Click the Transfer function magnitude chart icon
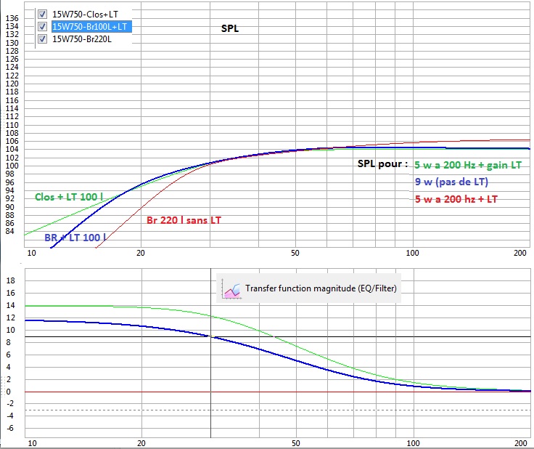 pos(231,289)
